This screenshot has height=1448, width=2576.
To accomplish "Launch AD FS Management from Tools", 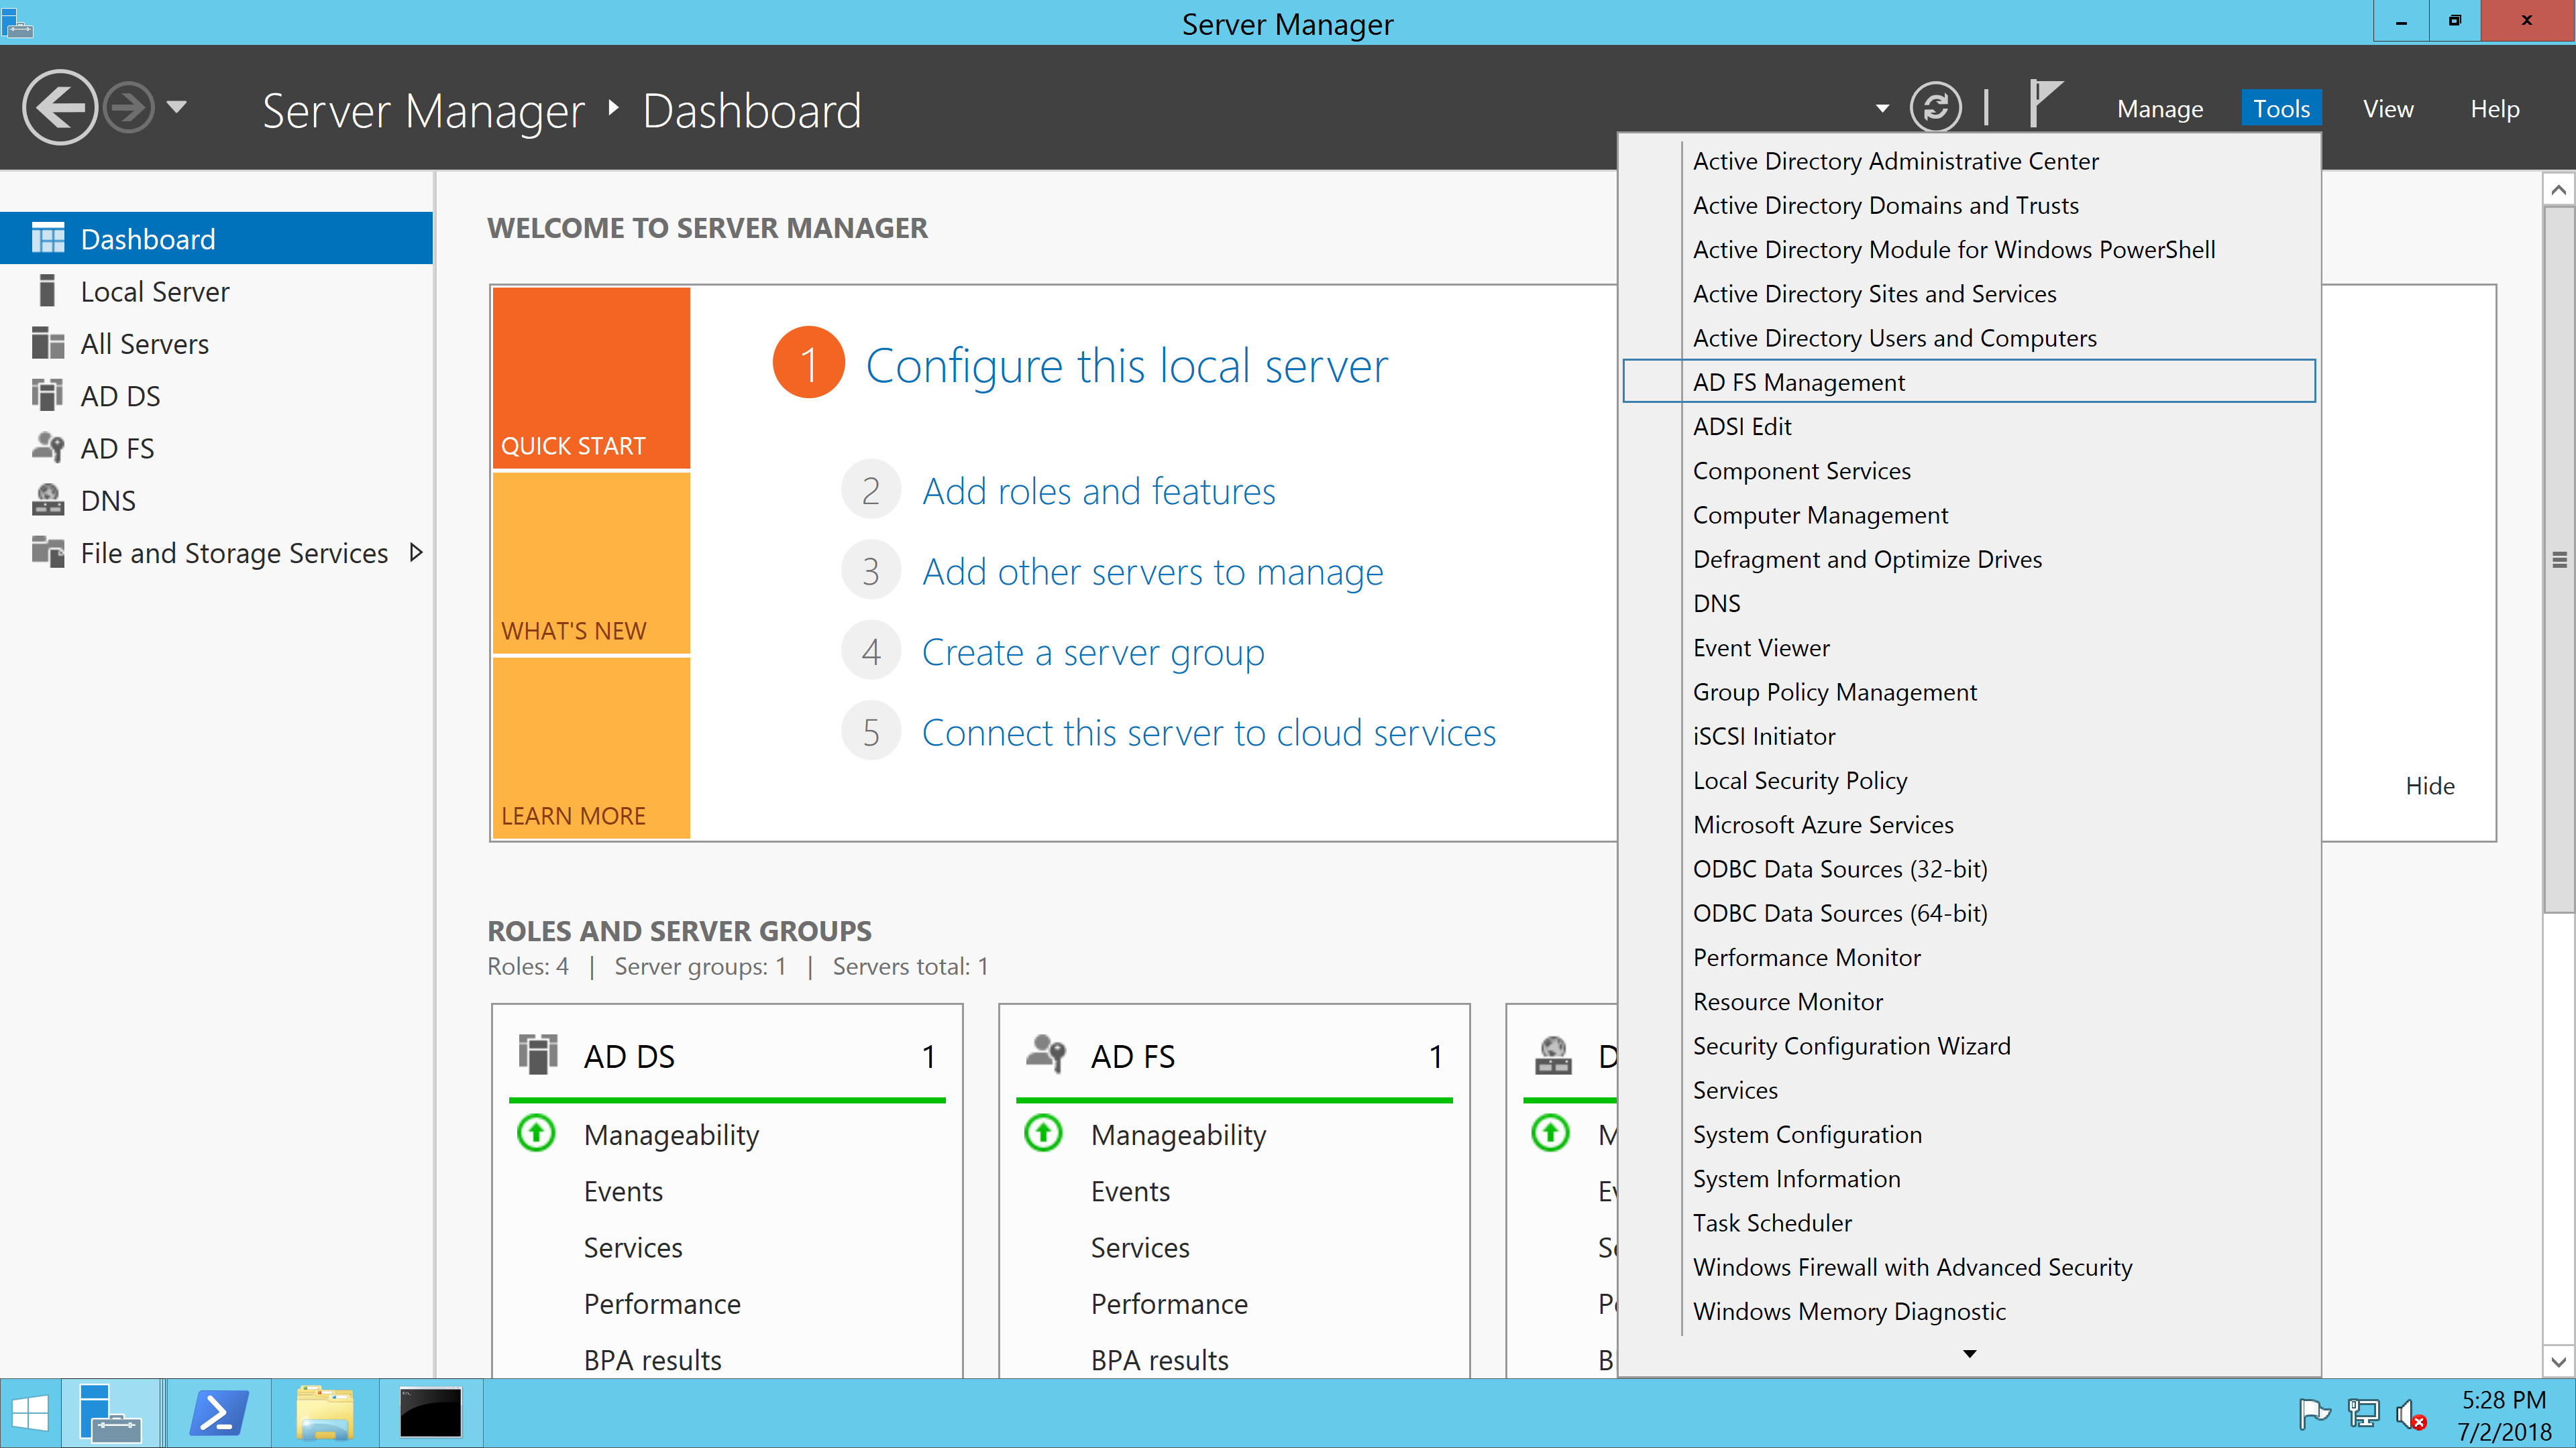I will coord(1968,381).
